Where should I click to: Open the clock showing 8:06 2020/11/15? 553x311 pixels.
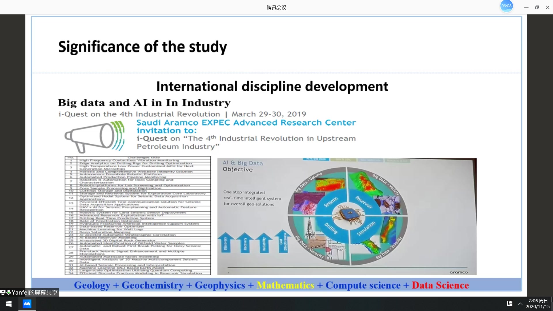(537, 304)
